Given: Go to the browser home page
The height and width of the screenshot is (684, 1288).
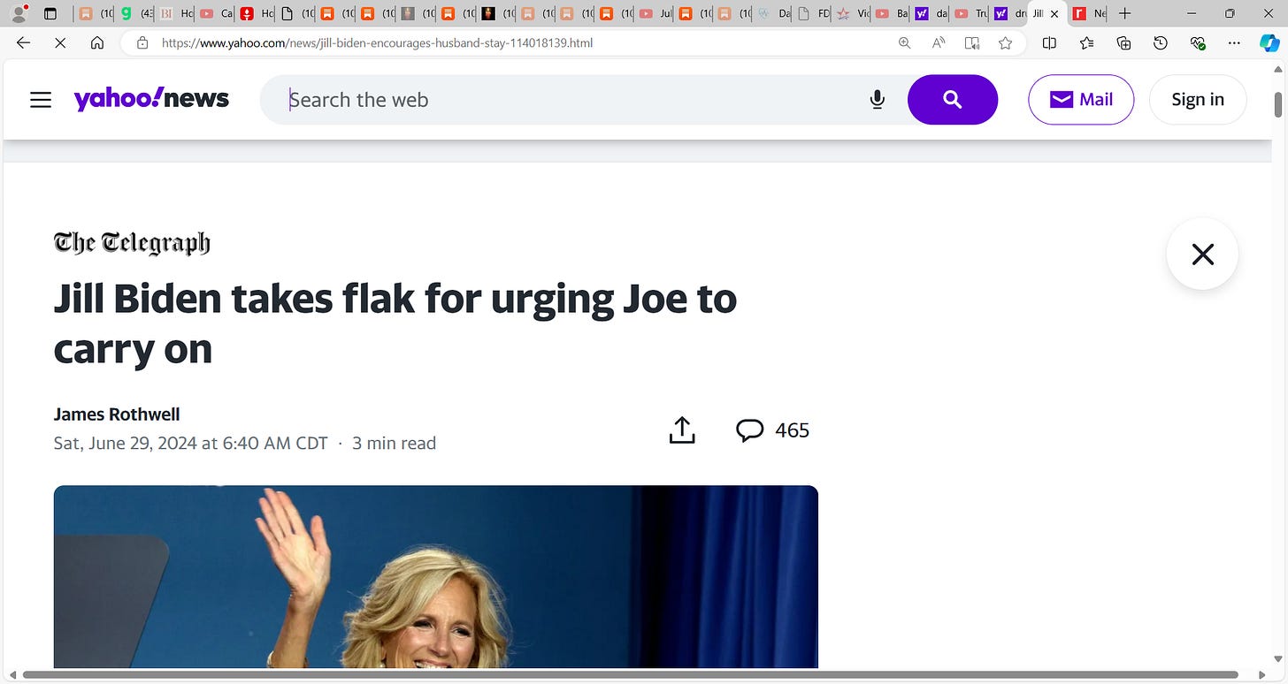Looking at the screenshot, I should [x=97, y=42].
